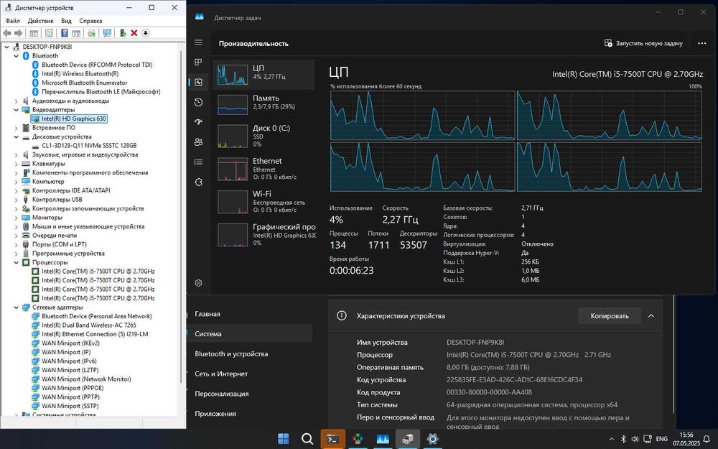Collapse the Bluetooth node in device tree
Image resolution: width=718 pixels, height=449 pixels.
tap(17, 56)
